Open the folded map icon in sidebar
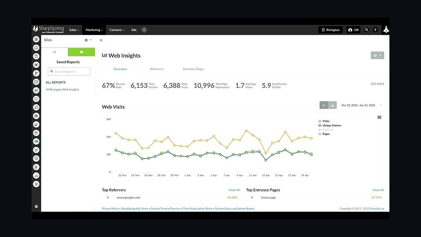This screenshot has width=421, height=237. 36,65
